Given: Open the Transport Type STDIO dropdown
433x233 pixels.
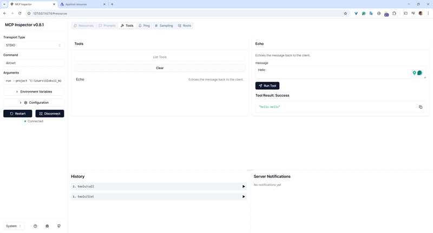Looking at the screenshot, I should pos(34,45).
